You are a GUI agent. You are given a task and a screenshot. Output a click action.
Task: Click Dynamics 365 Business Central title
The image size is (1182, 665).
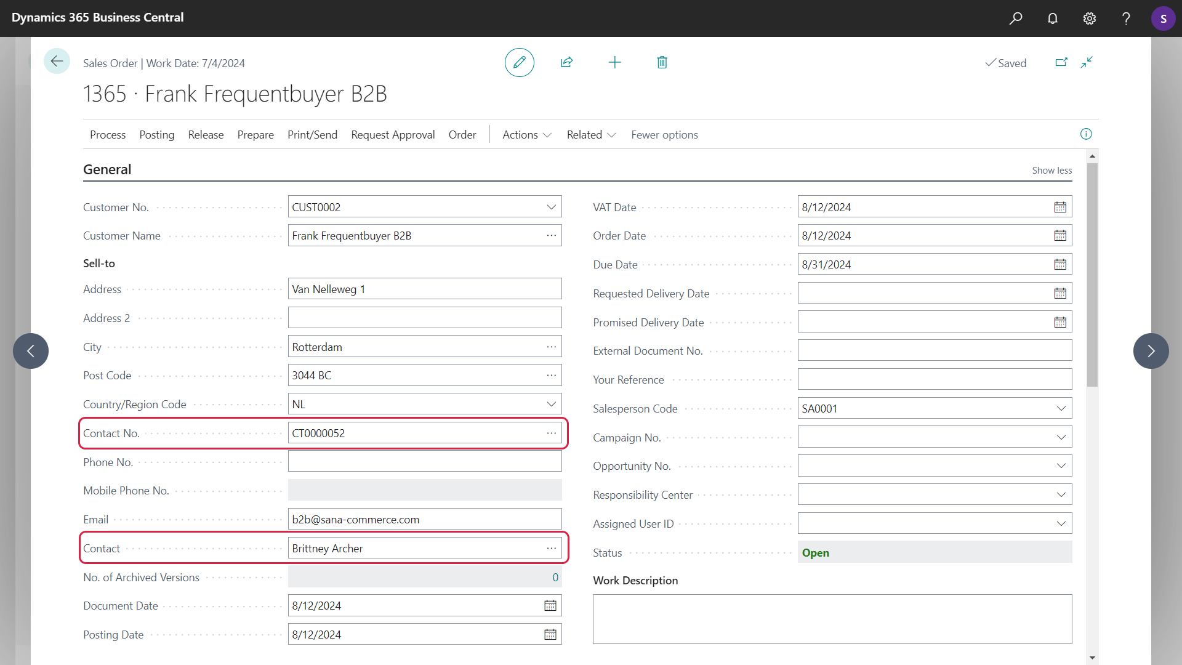(x=98, y=18)
